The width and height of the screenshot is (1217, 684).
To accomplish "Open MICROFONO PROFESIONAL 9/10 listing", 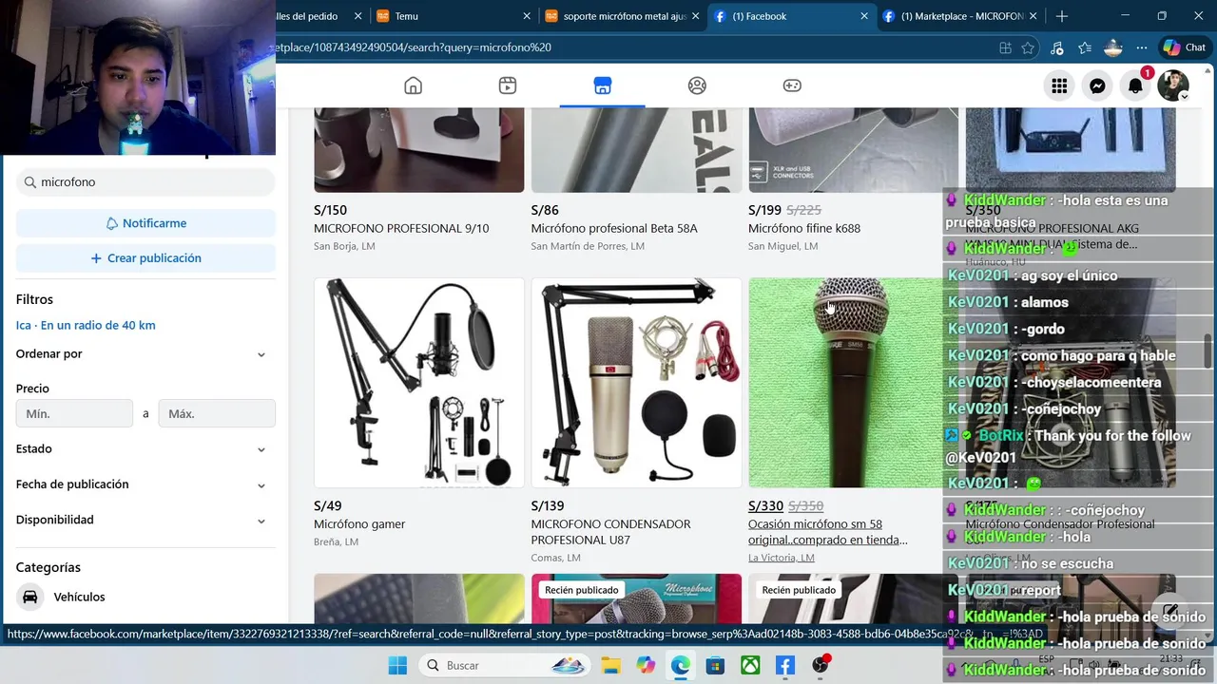I will [401, 229].
